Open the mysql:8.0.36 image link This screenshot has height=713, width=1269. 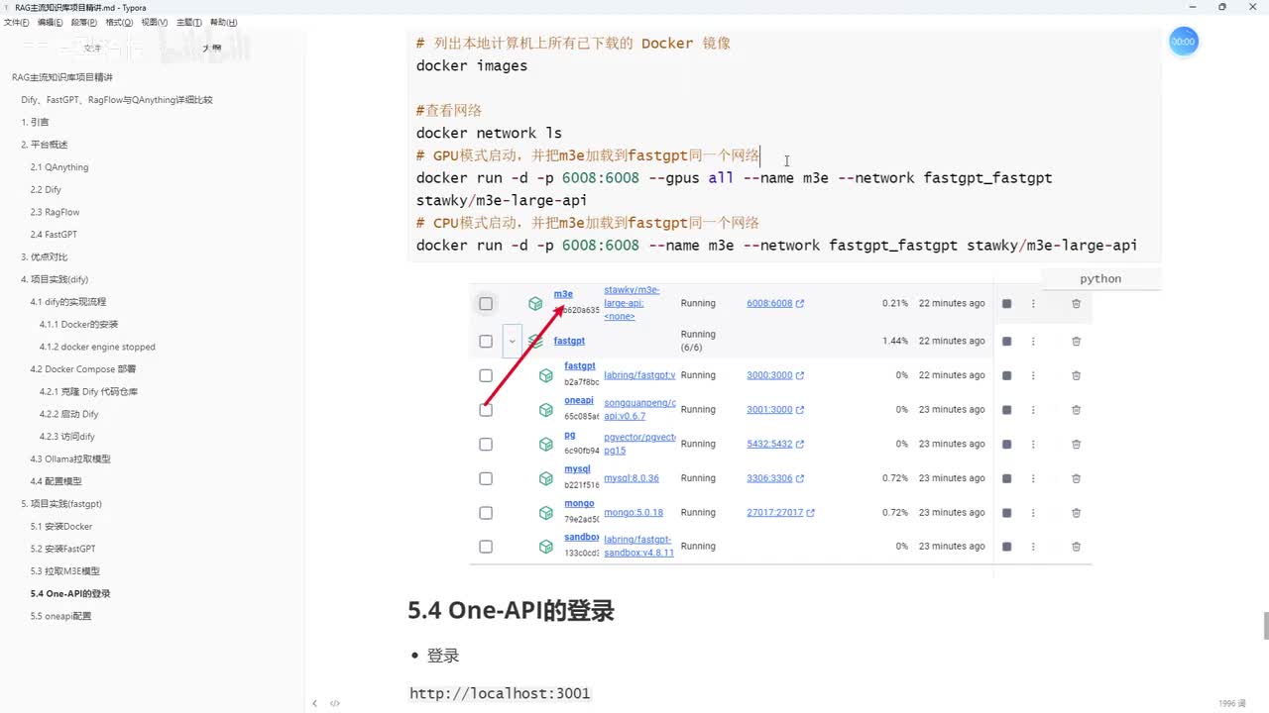click(632, 478)
